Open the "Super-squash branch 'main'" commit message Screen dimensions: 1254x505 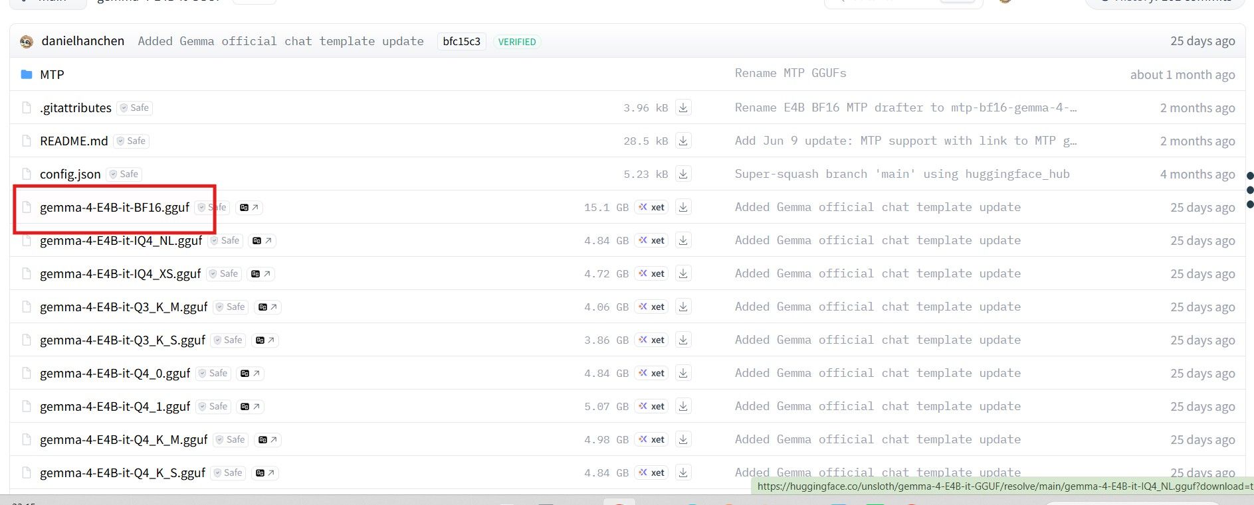click(x=902, y=174)
